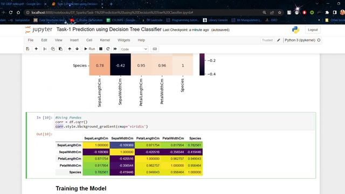The width and height of the screenshot is (345, 194).
Task: Move selected cell up
Action: point(70,49)
